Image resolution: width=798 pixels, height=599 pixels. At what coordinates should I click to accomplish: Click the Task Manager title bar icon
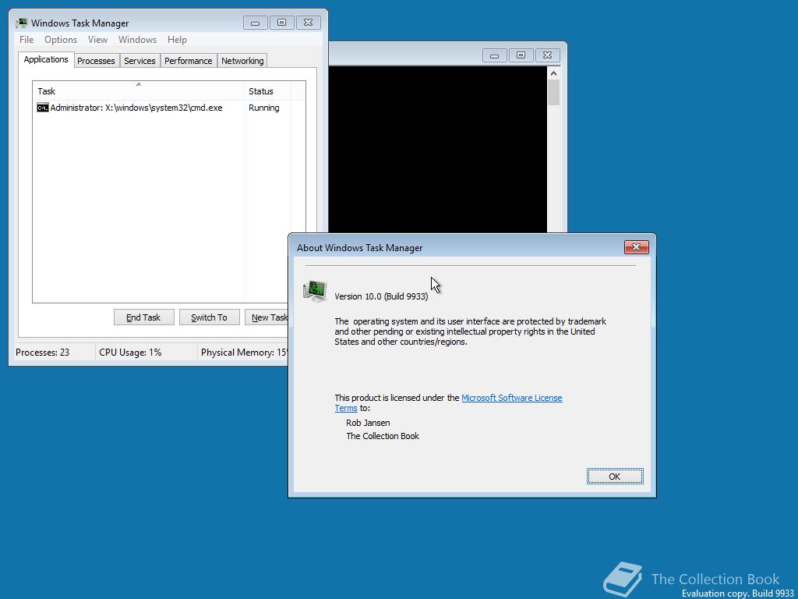[x=21, y=23]
